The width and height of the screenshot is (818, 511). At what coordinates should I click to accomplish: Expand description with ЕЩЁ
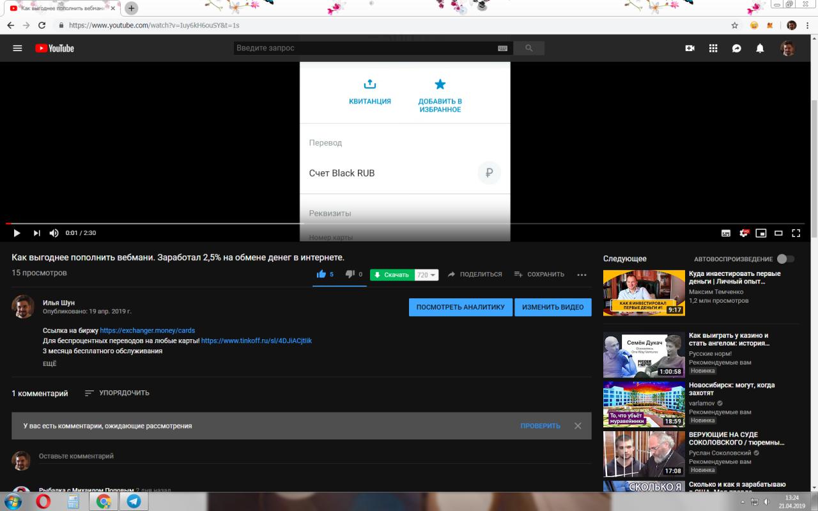coord(50,363)
